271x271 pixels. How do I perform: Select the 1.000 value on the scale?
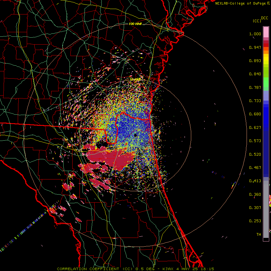coord(255,34)
